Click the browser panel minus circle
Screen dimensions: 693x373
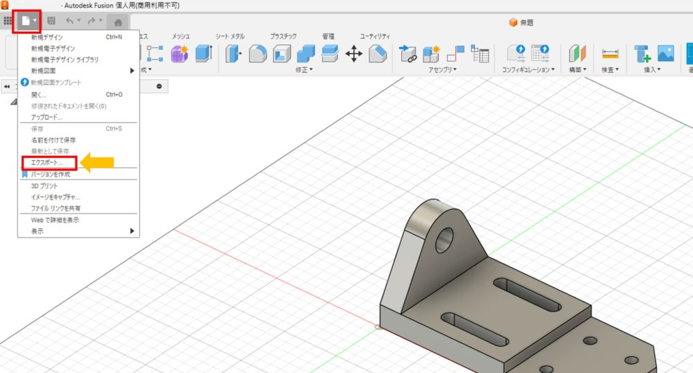pos(159,86)
